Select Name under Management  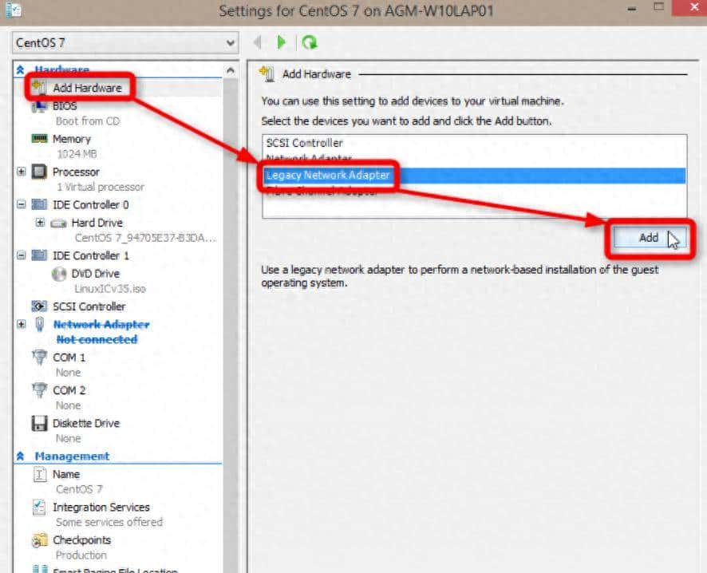66,474
